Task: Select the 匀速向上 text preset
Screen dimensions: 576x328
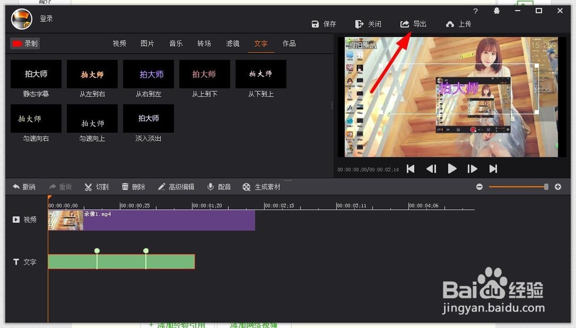Action: [92, 119]
